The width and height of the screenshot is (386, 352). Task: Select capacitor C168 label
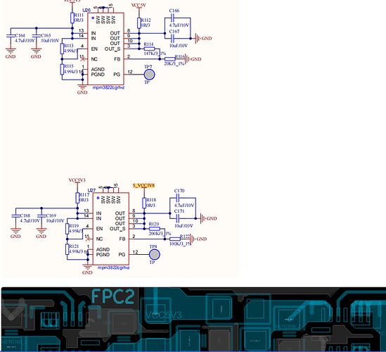tap(25, 215)
